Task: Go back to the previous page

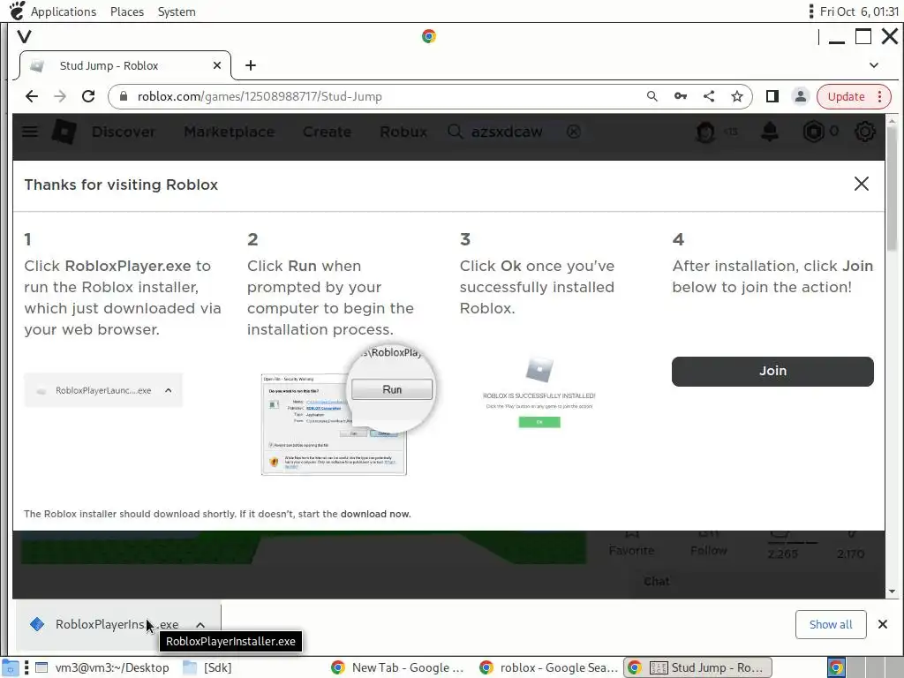Action: [32, 96]
